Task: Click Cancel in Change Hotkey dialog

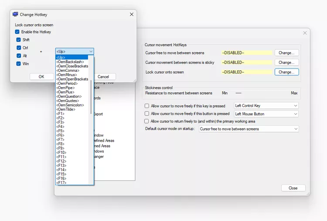Action: [105, 77]
